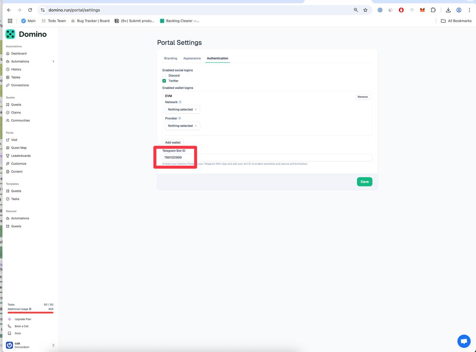Click the Leaderboards trophy icon

tap(8, 156)
